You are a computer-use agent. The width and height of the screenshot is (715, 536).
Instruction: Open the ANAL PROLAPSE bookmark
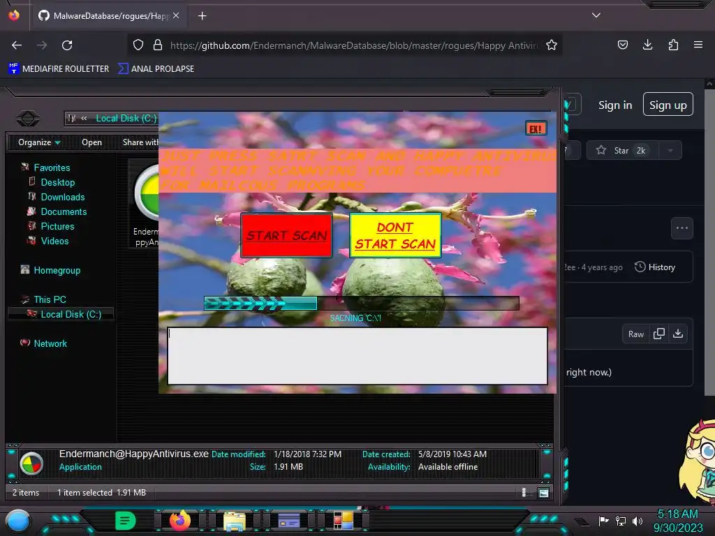pos(156,69)
